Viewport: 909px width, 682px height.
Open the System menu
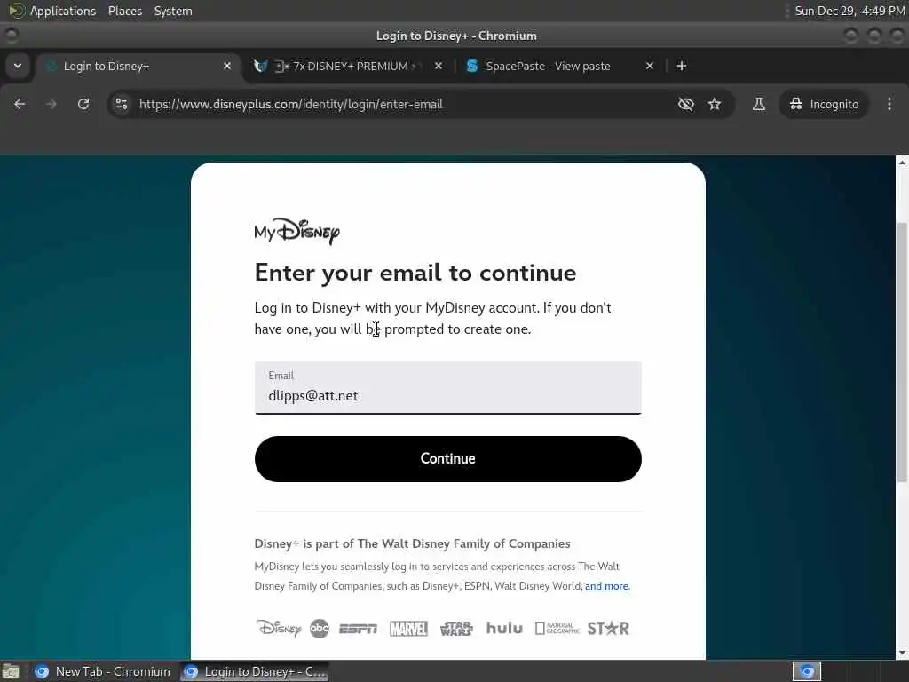[x=173, y=11]
